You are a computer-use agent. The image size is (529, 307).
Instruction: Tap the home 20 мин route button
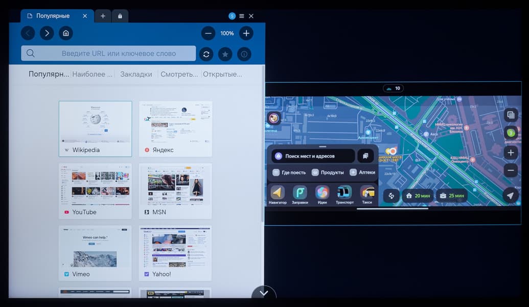[x=418, y=195]
